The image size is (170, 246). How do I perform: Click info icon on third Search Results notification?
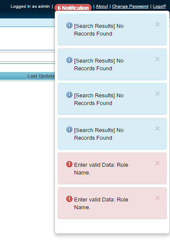pos(69,95)
